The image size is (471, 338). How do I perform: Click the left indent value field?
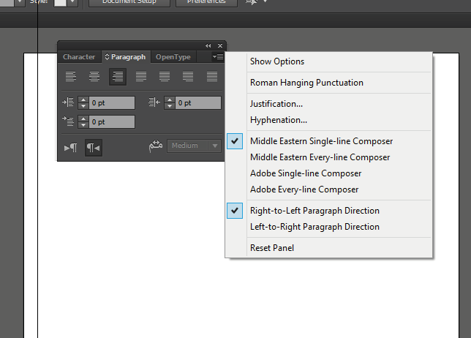pos(112,102)
